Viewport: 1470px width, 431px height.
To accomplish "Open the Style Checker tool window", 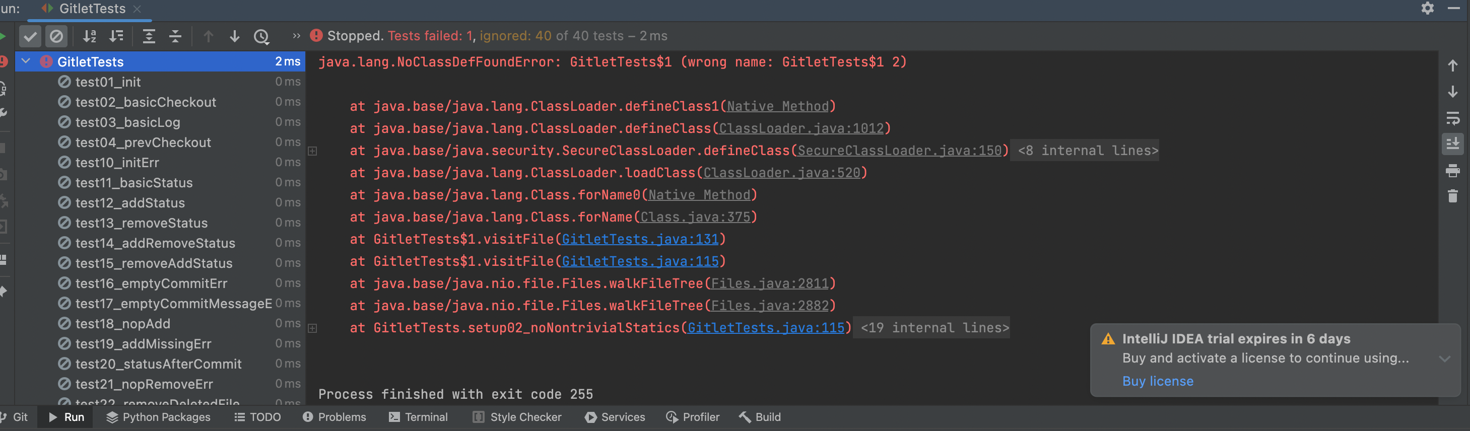I will (x=517, y=417).
